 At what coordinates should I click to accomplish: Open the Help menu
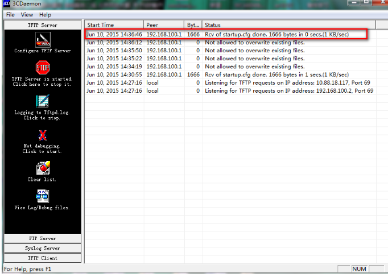(46, 15)
